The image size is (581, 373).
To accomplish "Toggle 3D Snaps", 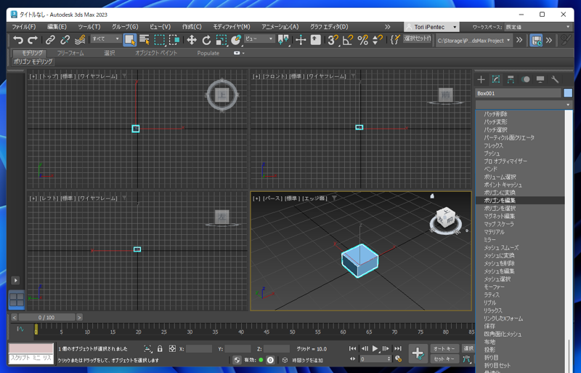I will point(333,40).
